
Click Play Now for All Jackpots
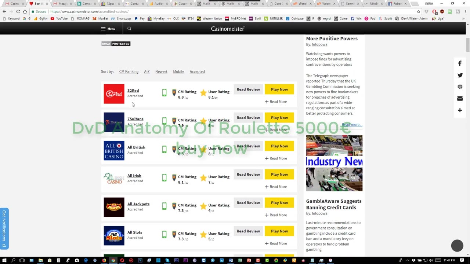[279, 203]
